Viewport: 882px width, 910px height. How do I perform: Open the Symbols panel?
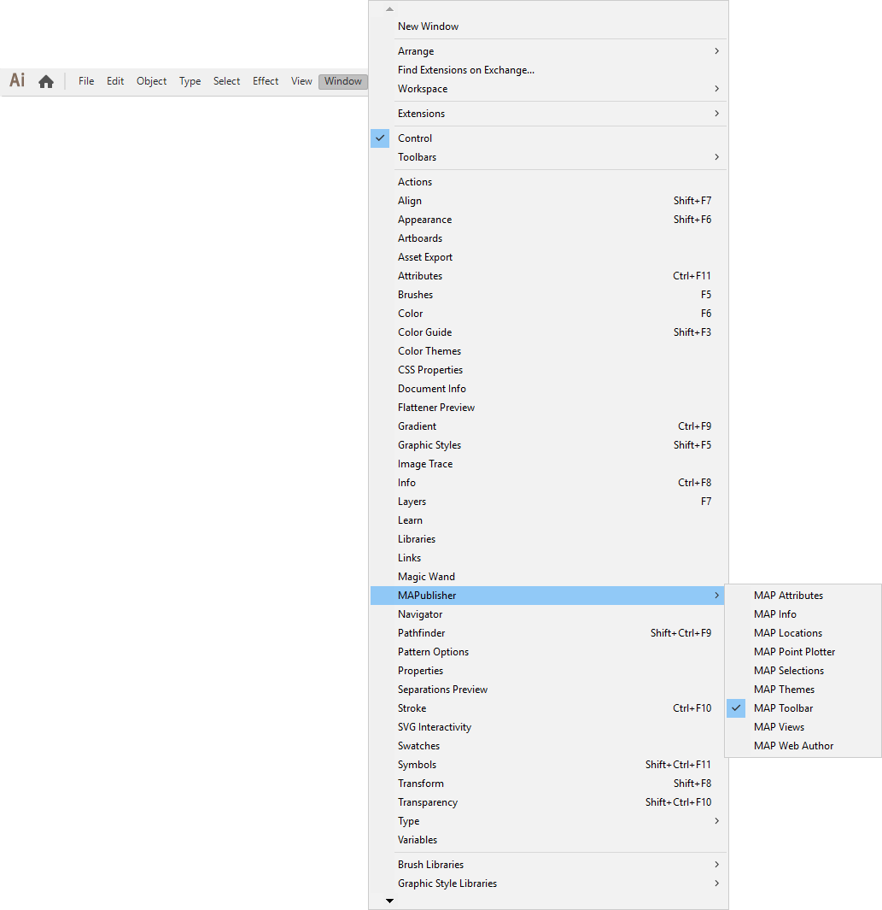[x=548, y=765]
